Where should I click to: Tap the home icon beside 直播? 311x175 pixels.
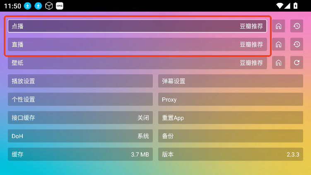(278, 44)
